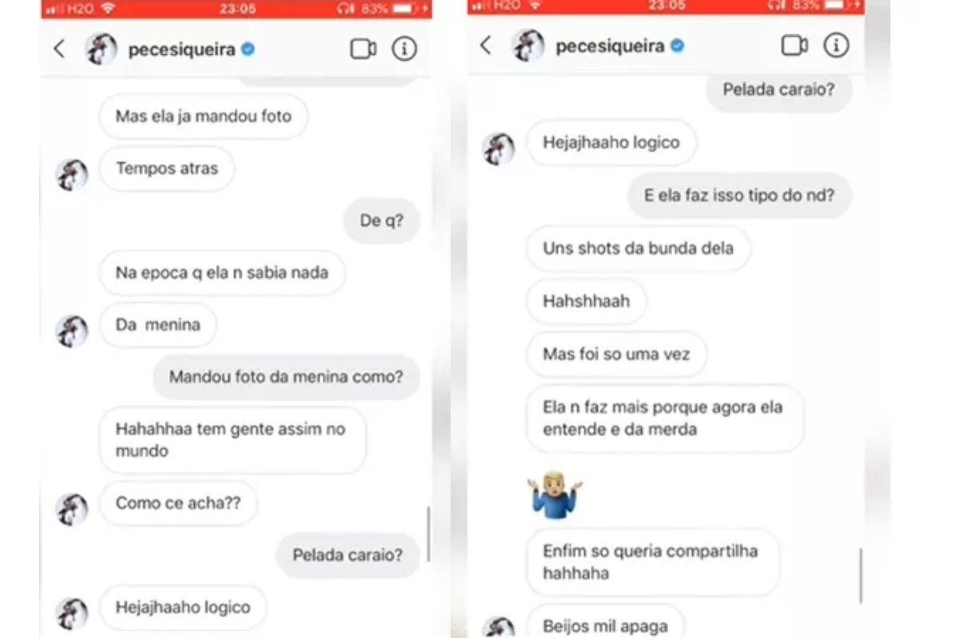Open pecesiqueira username in right header
Image resolution: width=958 pixels, height=638 pixels.
point(610,46)
